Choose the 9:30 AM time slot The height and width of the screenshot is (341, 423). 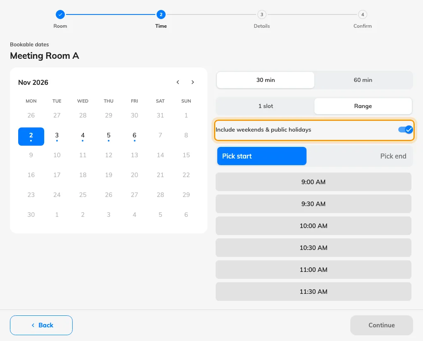pos(314,204)
